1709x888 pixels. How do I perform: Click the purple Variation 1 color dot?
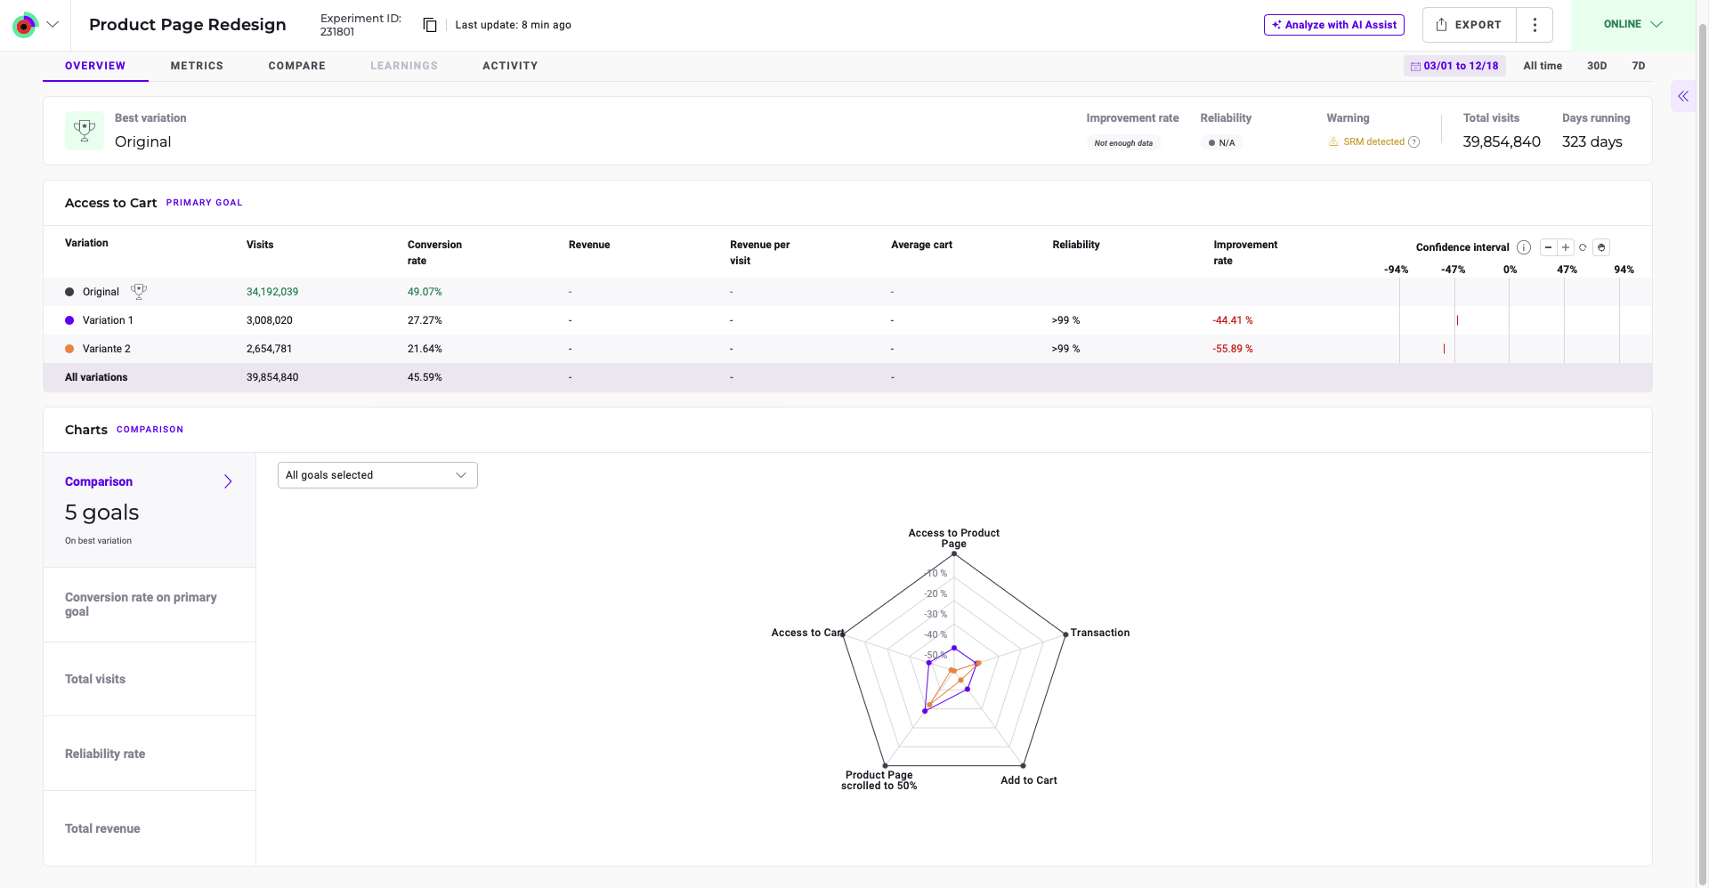(x=69, y=320)
